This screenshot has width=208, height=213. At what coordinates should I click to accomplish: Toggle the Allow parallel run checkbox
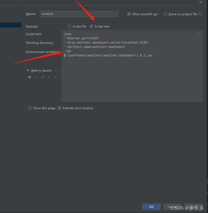pyautogui.click(x=129, y=14)
